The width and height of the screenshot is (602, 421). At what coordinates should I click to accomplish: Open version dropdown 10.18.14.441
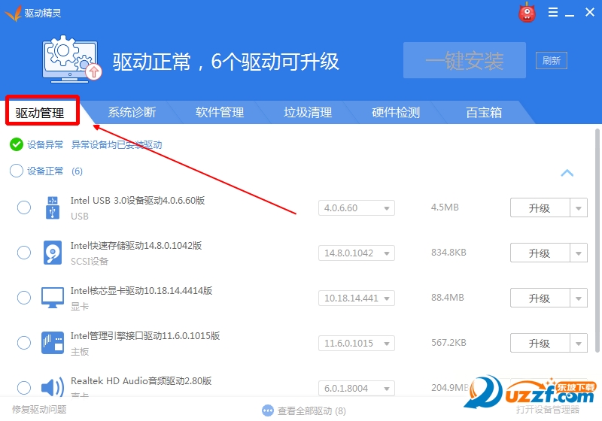[x=357, y=298]
